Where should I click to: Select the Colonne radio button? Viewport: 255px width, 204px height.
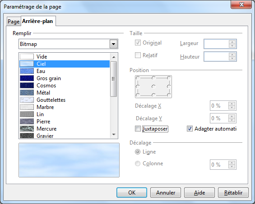coord(138,163)
